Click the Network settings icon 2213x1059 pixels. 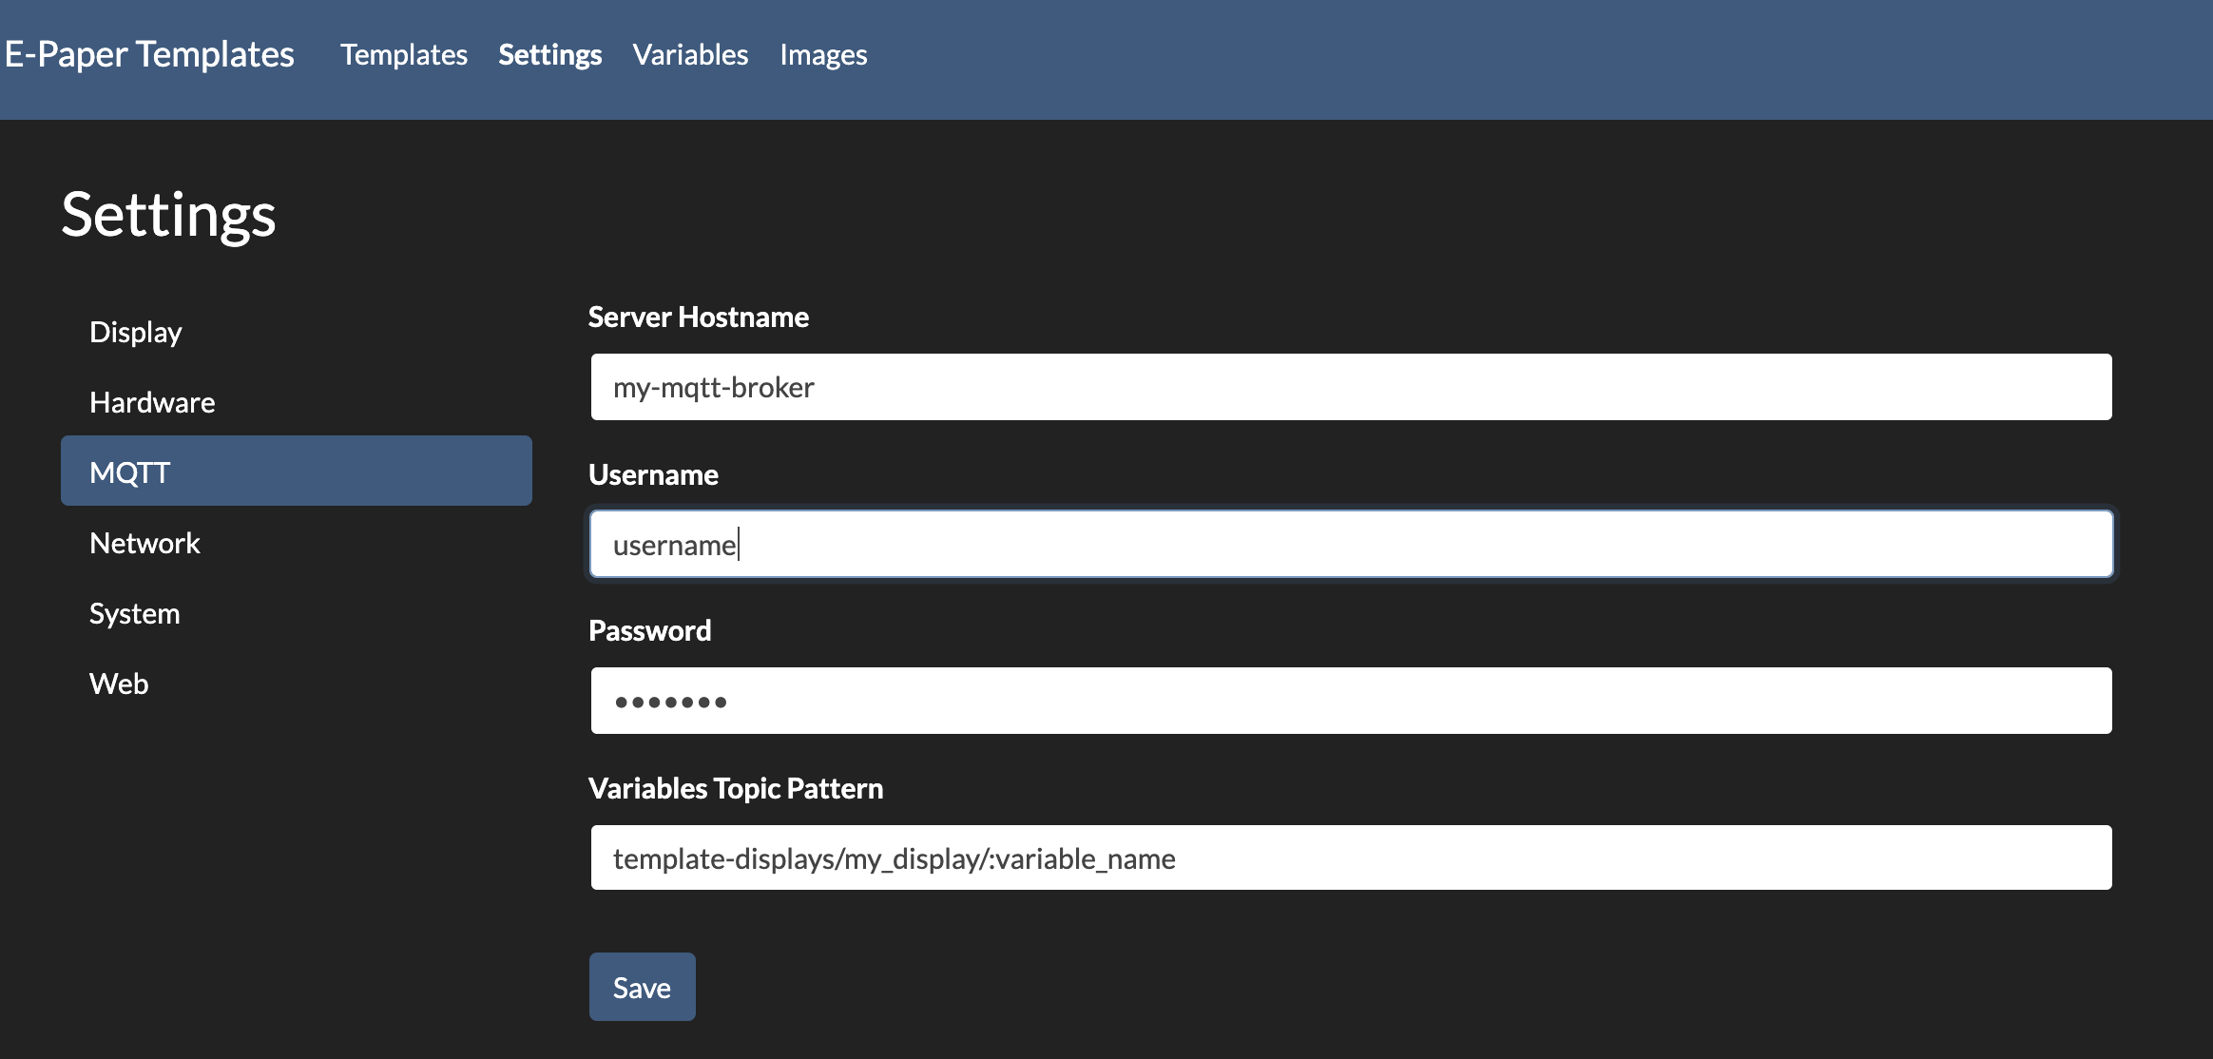[x=145, y=542]
